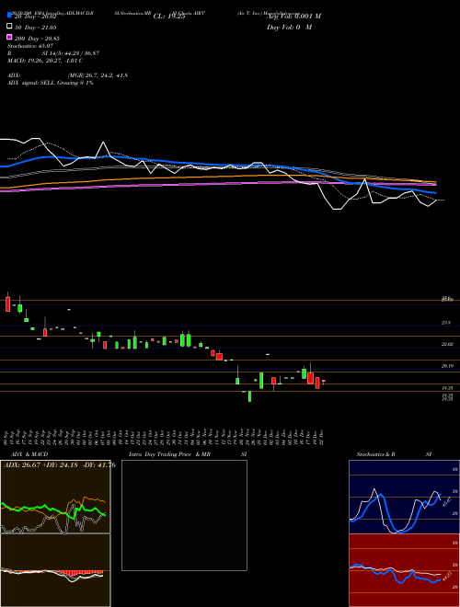Screen dimensions: 460x607
Task: Click the 'Intra Day Trading Price & MR' title
Action: point(169,454)
